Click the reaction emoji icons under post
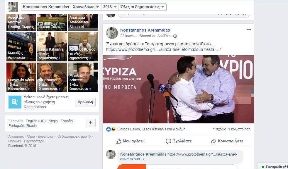The height and width of the screenshot is (169, 288). (111, 129)
